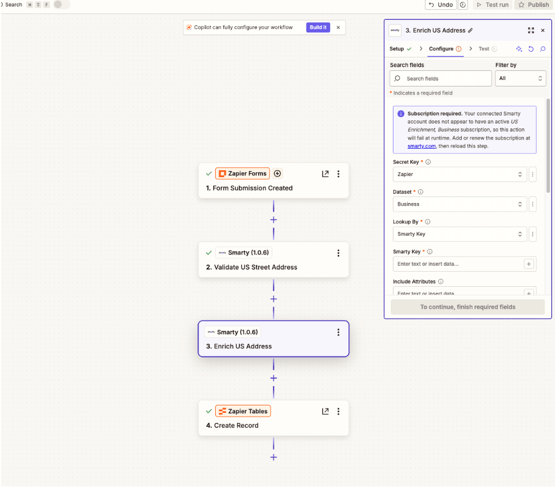This screenshot has height=487, width=555.
Task: Click the Search fields input
Action: [x=441, y=78]
